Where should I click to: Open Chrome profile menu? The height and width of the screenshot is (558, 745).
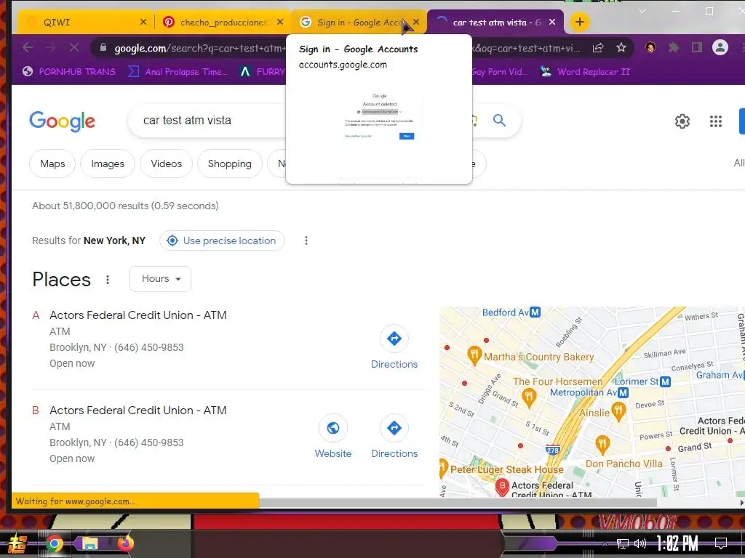tap(720, 47)
